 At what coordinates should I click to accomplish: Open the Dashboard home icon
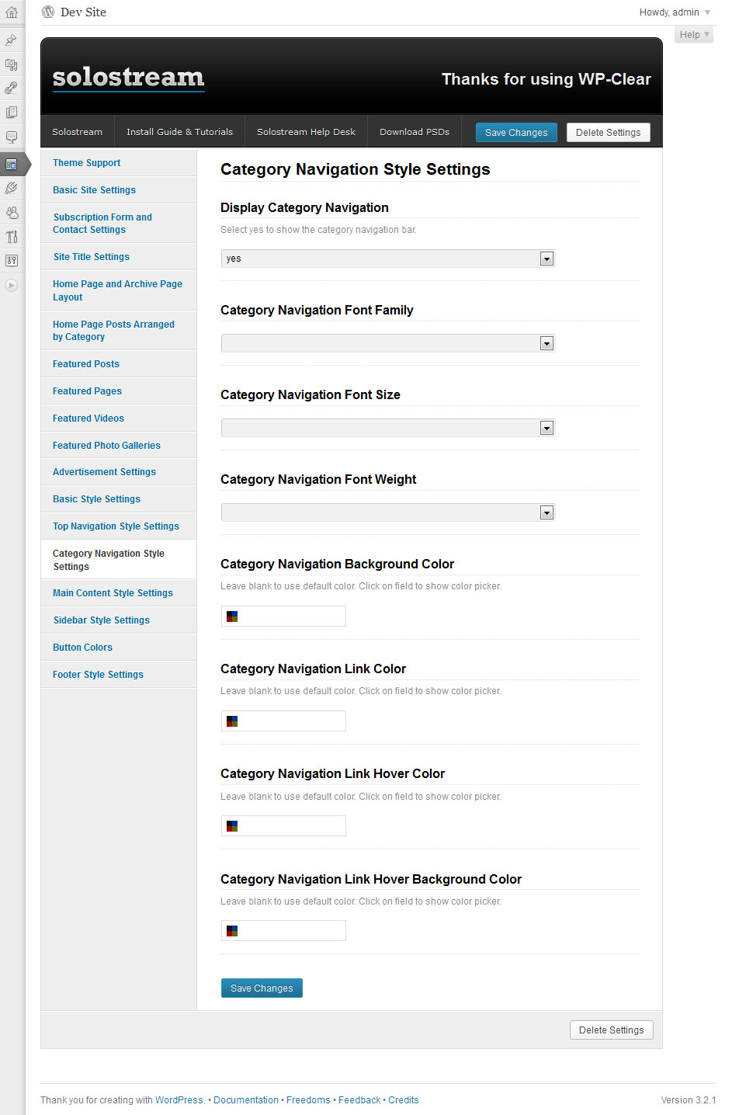click(x=11, y=12)
